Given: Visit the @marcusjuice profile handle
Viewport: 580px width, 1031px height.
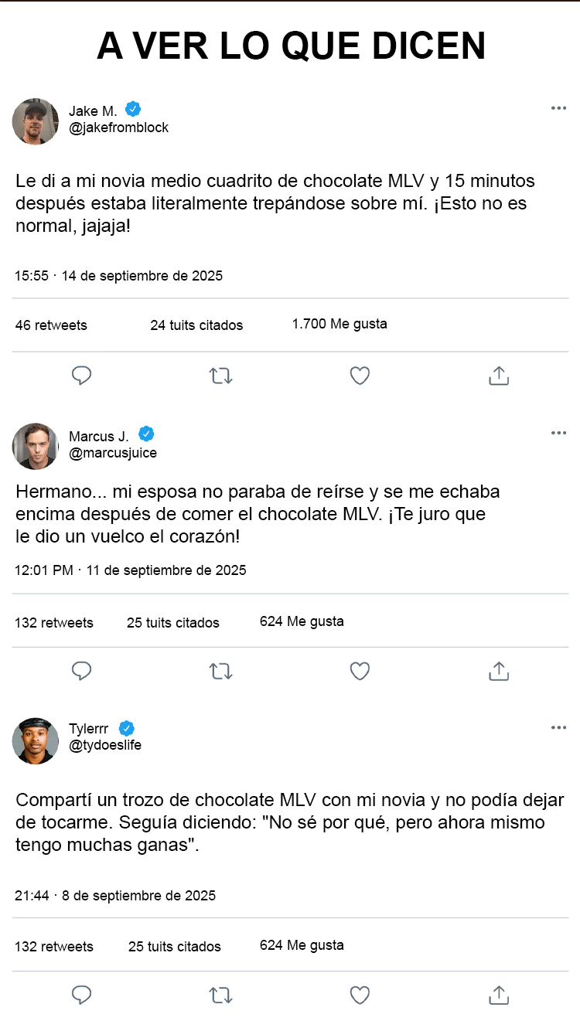Looking at the screenshot, I should pos(113,453).
